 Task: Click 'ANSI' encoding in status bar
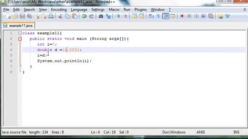point(201,132)
